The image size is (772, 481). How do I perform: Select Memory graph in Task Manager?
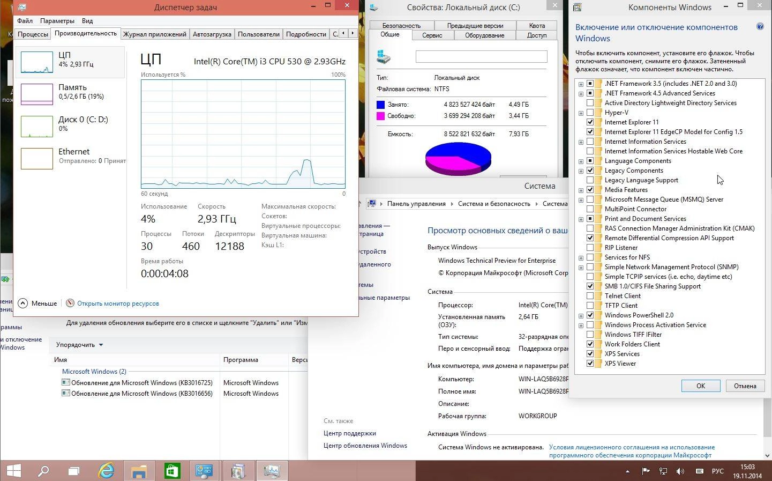pyautogui.click(x=36, y=94)
